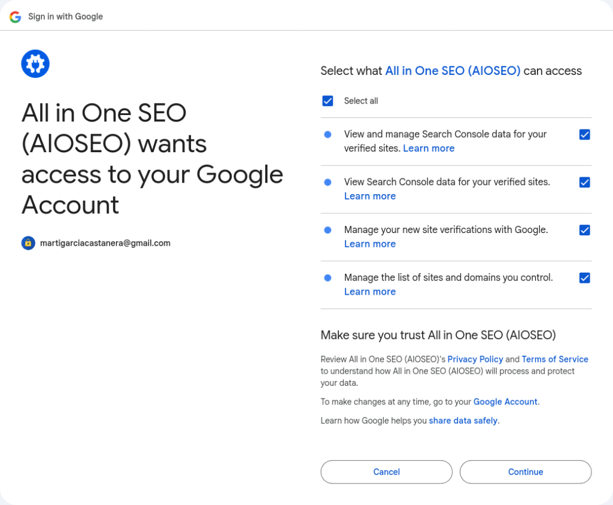
Task: Click the account lock avatar icon
Action: 28,243
